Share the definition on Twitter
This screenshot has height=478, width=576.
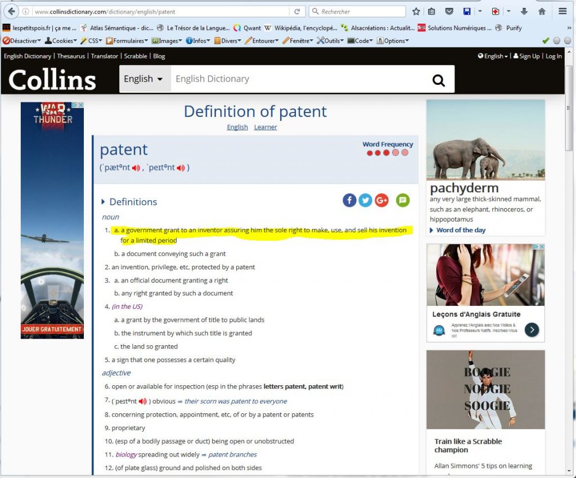366,200
